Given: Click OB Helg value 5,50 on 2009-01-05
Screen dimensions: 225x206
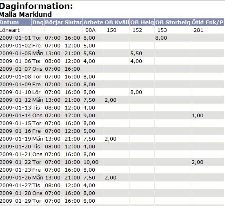Looking at the screenshot, I should pyautogui.click(x=136, y=54).
